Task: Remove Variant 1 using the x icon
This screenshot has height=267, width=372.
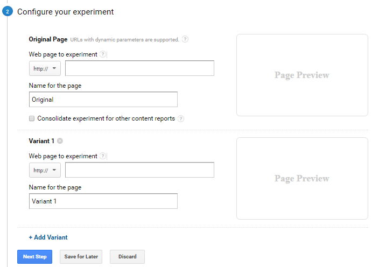Action: point(60,142)
